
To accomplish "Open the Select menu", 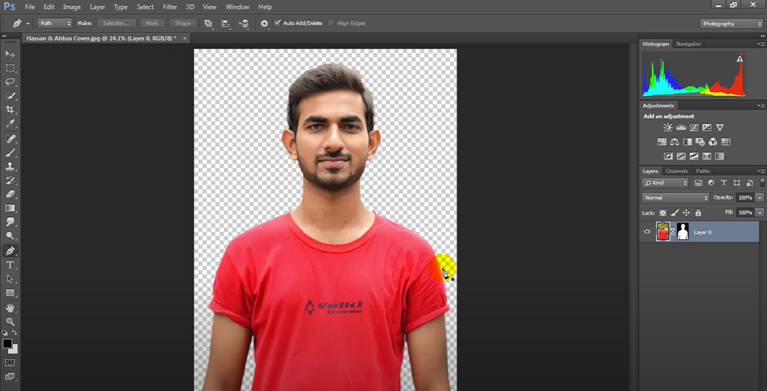I will coord(145,7).
